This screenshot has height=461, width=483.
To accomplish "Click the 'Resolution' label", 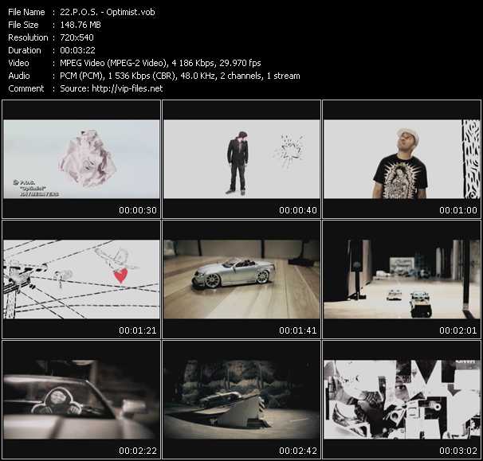I will coord(28,37).
